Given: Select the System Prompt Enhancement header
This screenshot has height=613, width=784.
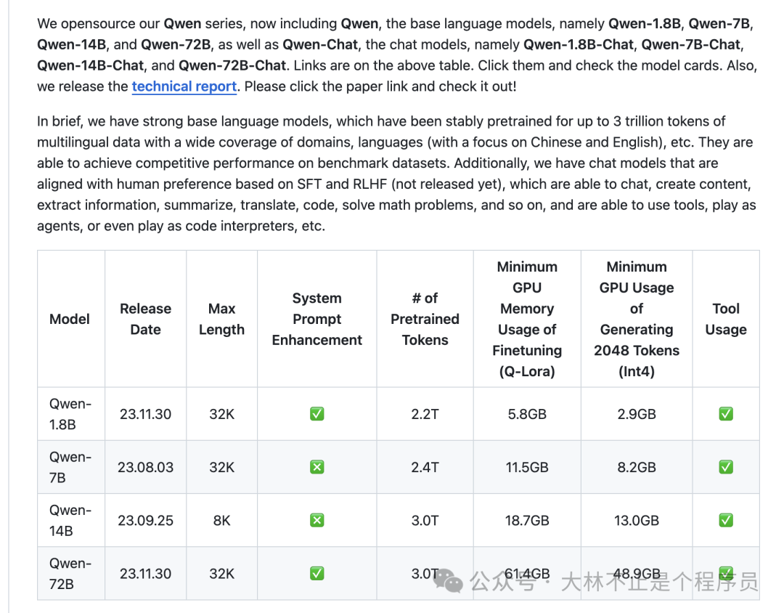Looking at the screenshot, I should pyautogui.click(x=317, y=320).
